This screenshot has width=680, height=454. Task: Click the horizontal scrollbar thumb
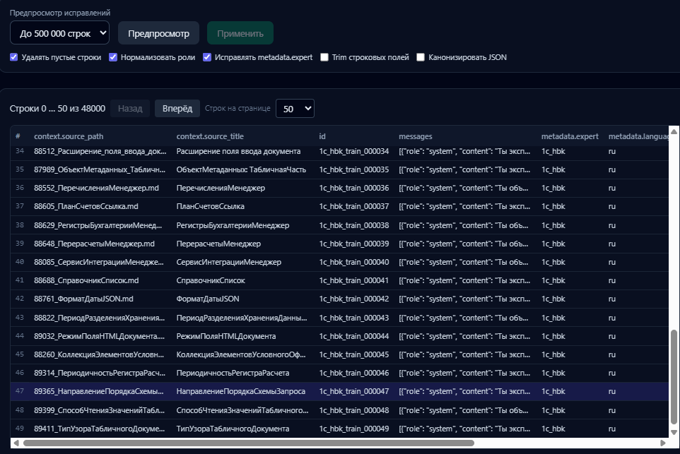coord(249,443)
